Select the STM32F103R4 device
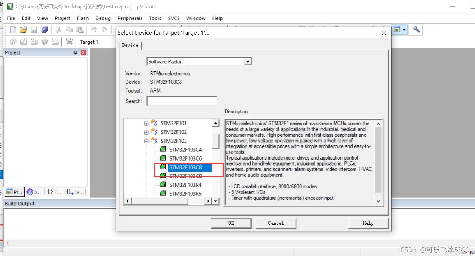475x256 pixels. click(x=186, y=185)
